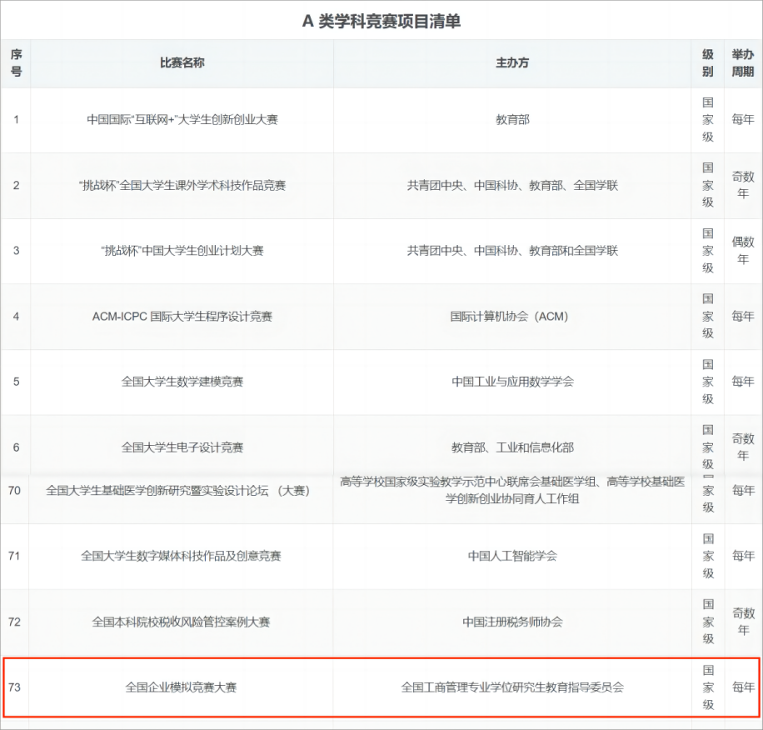
Task: Select 全国大学生电子设计竞赛 competition name
Action: click(182, 447)
